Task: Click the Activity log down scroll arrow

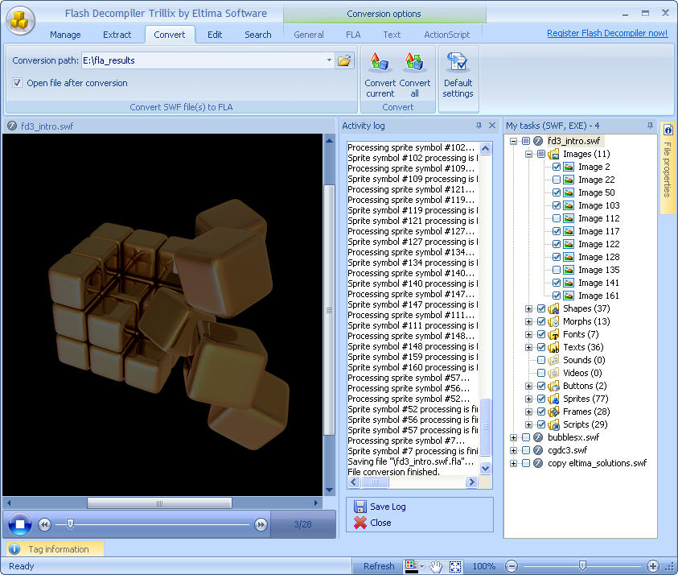Action: click(485, 468)
